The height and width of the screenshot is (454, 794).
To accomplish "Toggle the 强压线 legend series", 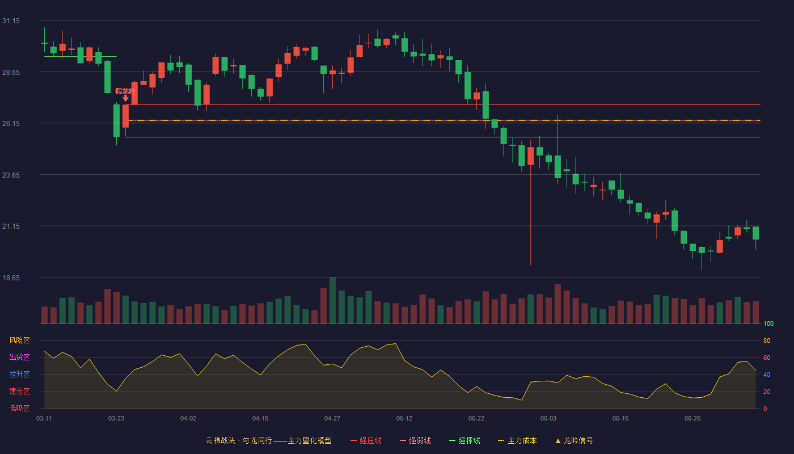I will tap(370, 440).
